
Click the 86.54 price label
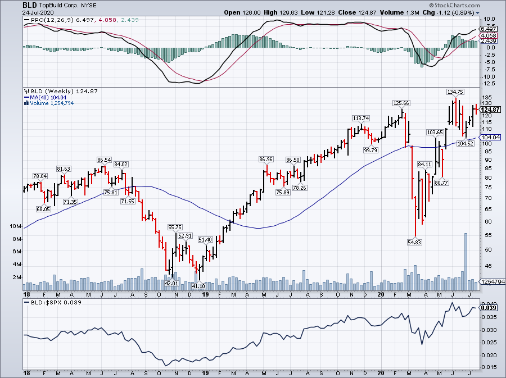pos(104,160)
